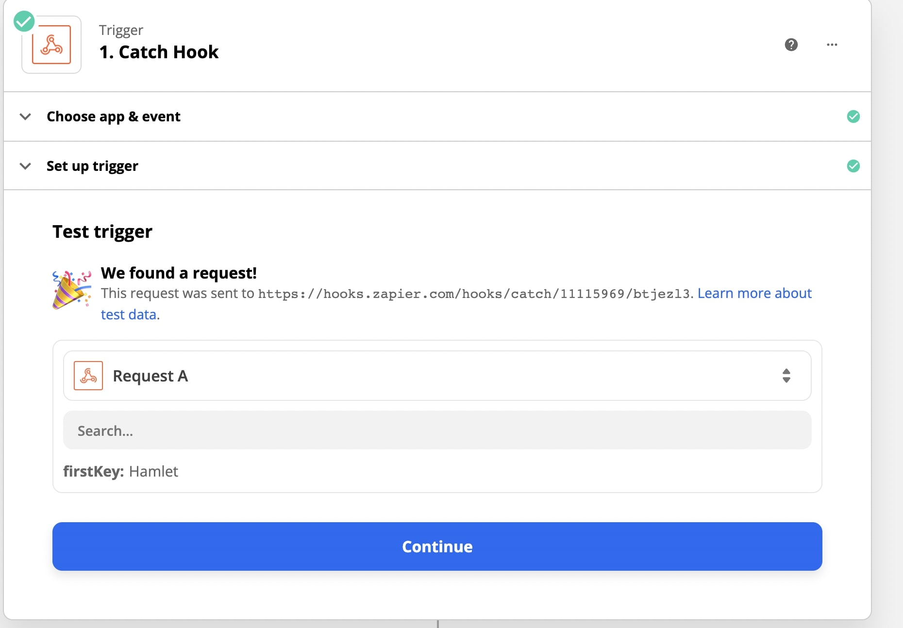Click the Continue button
The width and height of the screenshot is (903, 628).
(x=437, y=546)
